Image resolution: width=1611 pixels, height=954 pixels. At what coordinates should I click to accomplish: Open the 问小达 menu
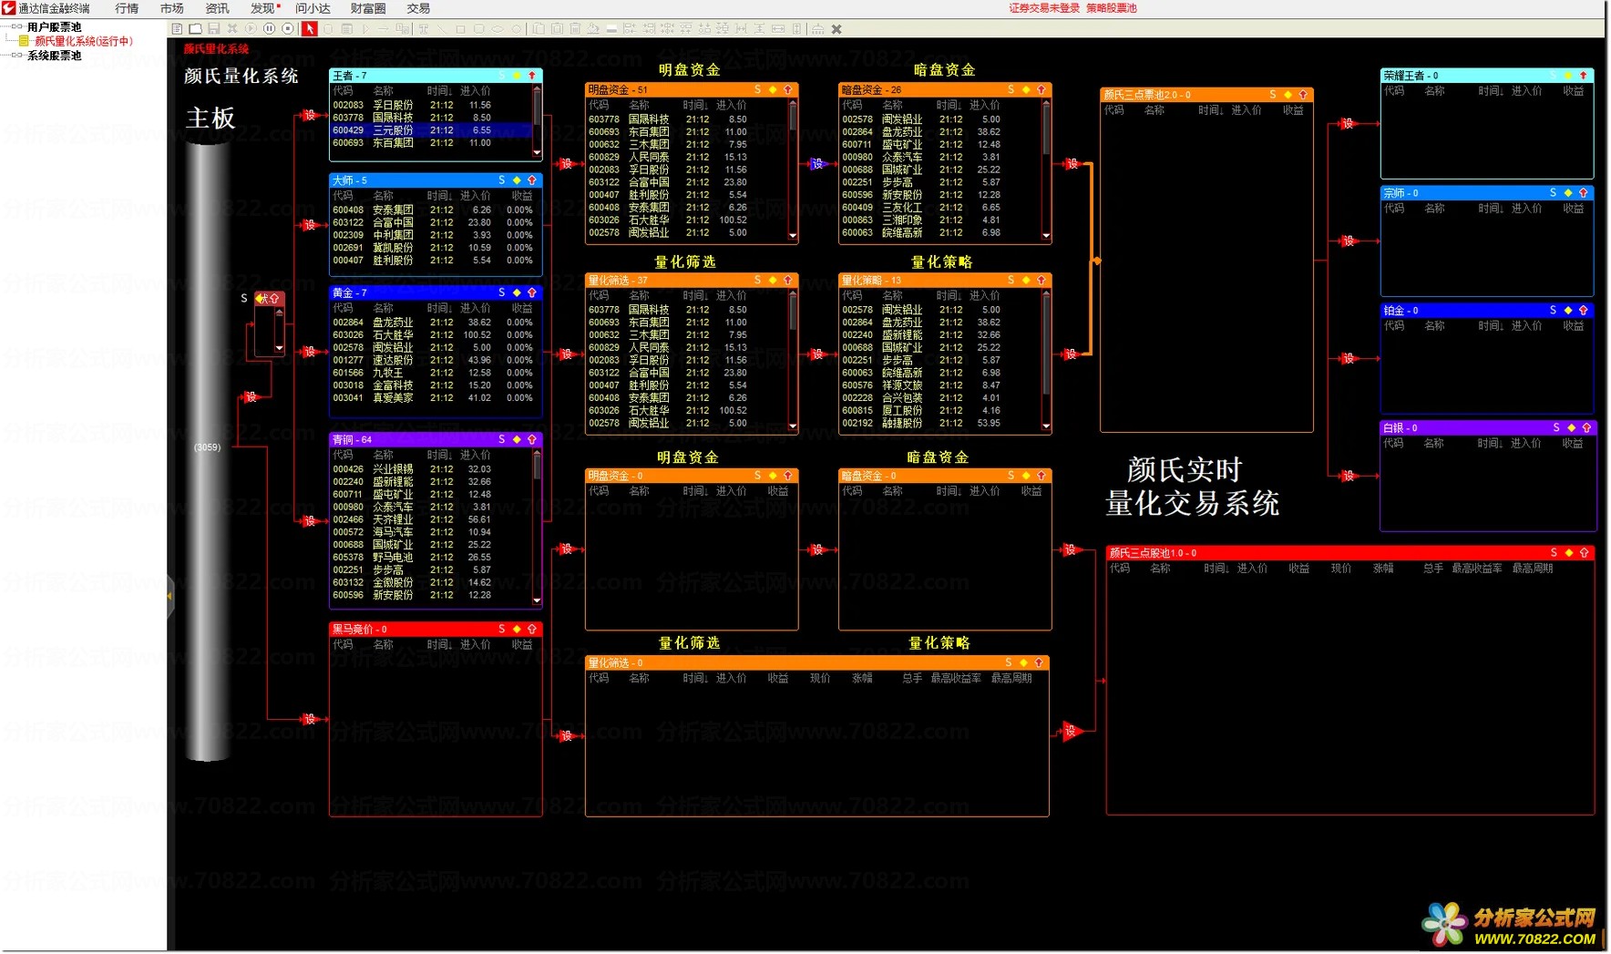pyautogui.click(x=313, y=8)
